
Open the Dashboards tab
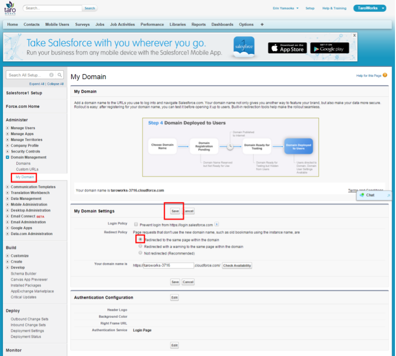click(222, 24)
